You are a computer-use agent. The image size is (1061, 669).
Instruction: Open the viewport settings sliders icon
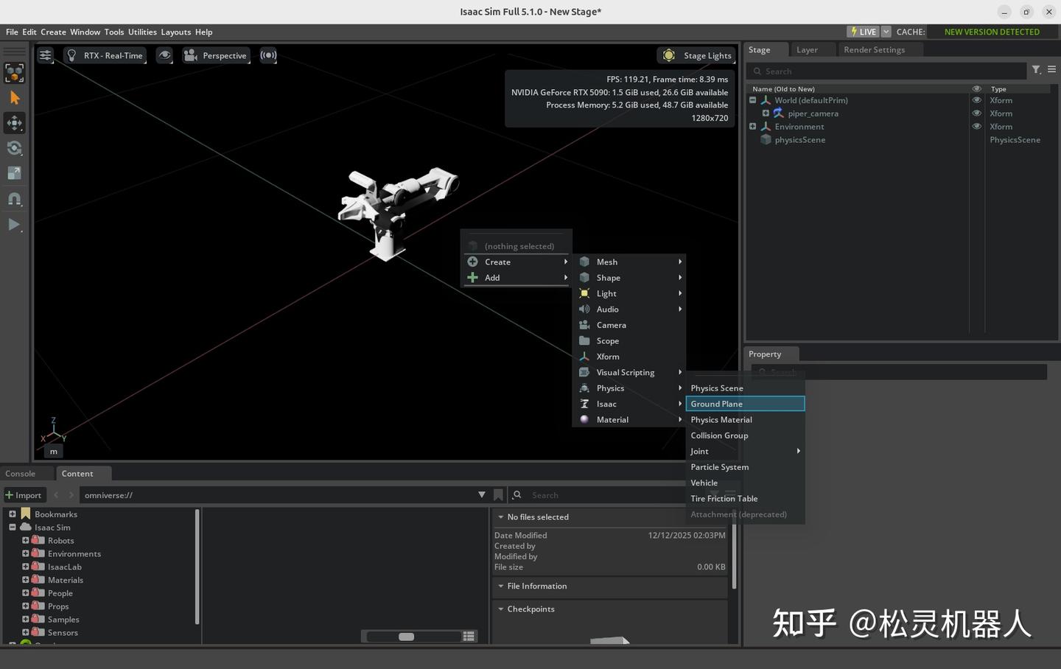point(46,55)
